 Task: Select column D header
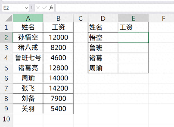point(103,18)
